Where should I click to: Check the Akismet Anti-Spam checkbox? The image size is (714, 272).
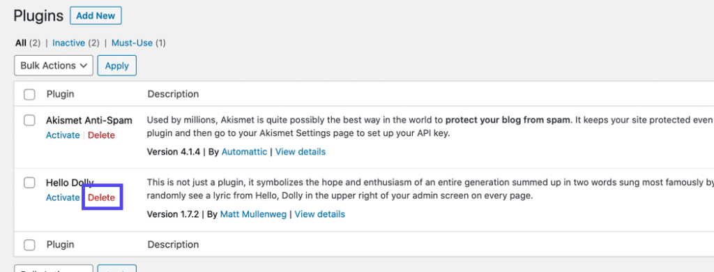[29, 120]
